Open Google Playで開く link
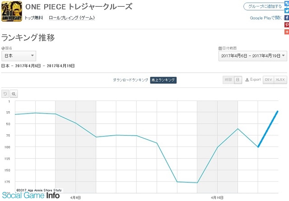The width and height of the screenshot is (289, 201). 266,18
